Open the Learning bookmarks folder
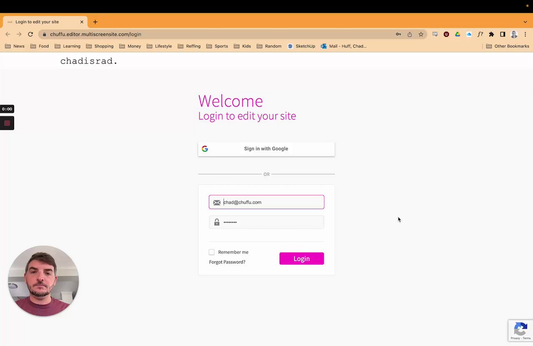Screen dimensions: 533x346 pyautogui.click(x=67, y=46)
